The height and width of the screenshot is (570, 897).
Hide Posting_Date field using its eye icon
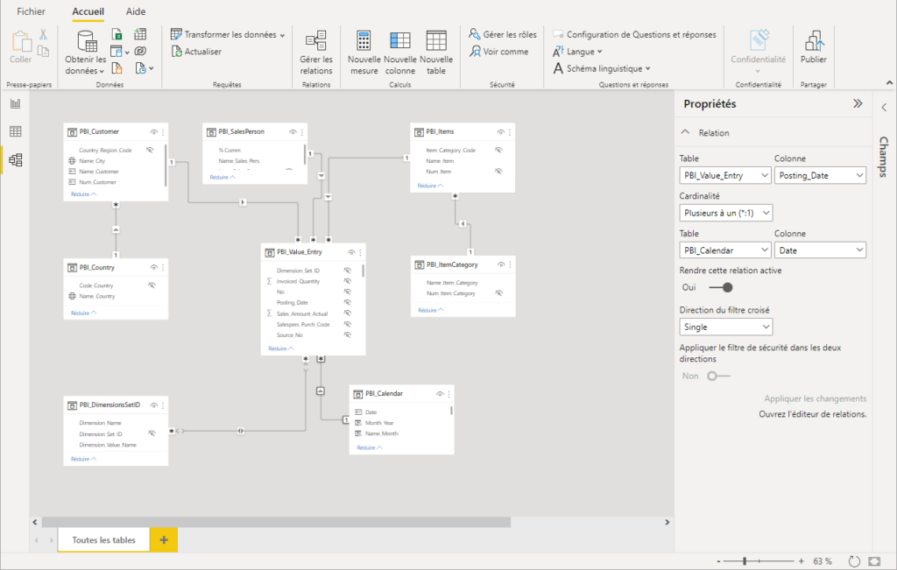[348, 301]
